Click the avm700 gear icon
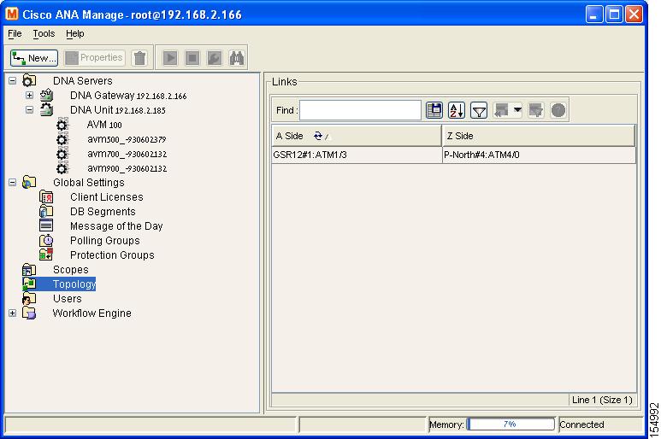 [x=62, y=154]
